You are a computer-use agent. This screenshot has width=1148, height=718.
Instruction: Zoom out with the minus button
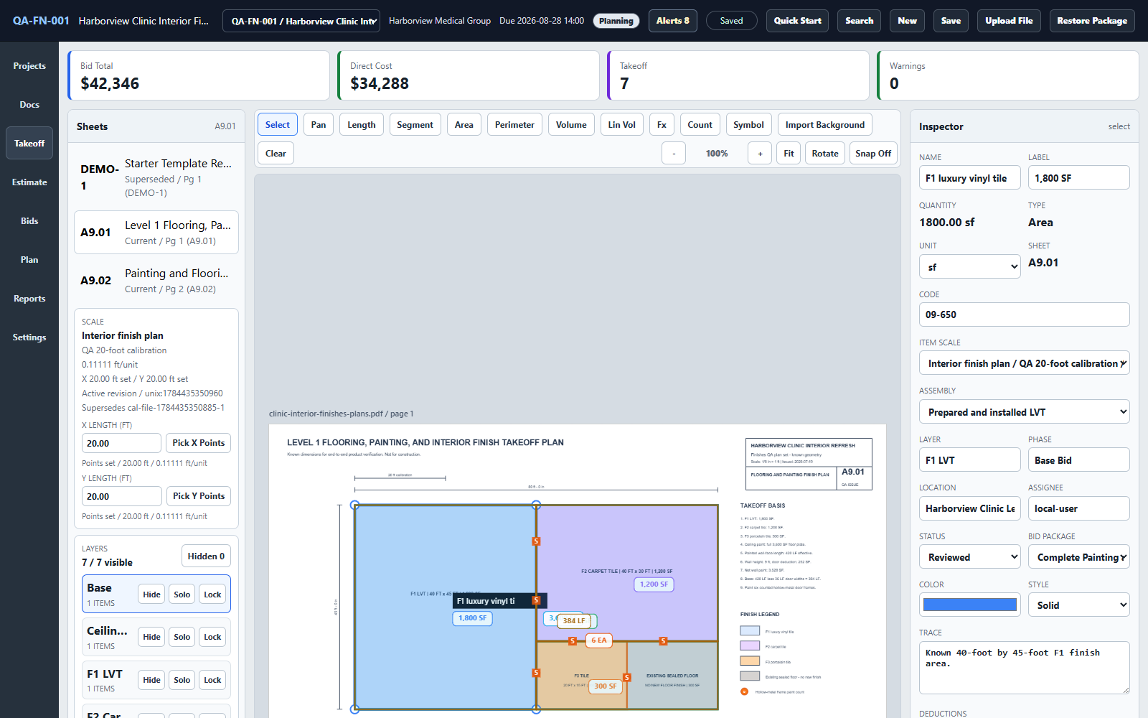673,154
